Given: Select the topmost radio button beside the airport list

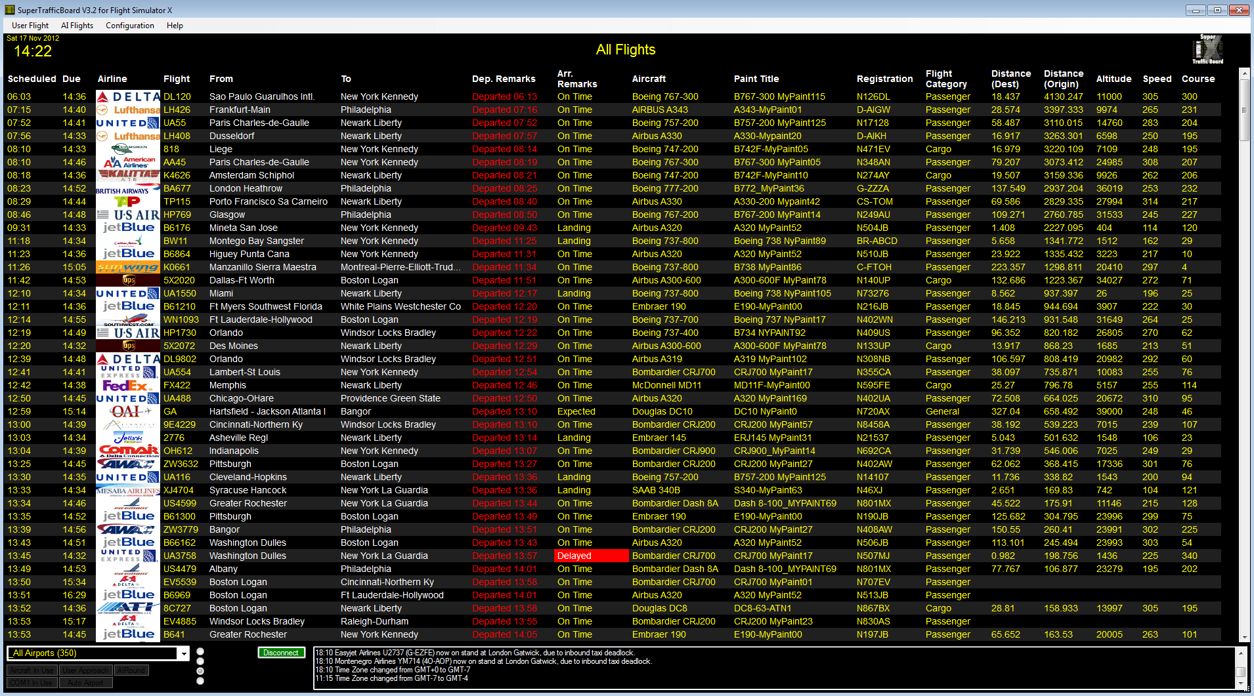Looking at the screenshot, I should 200,651.
